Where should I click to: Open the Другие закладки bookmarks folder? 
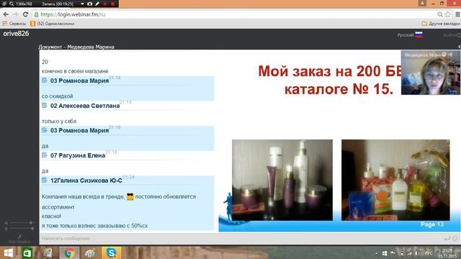point(440,24)
